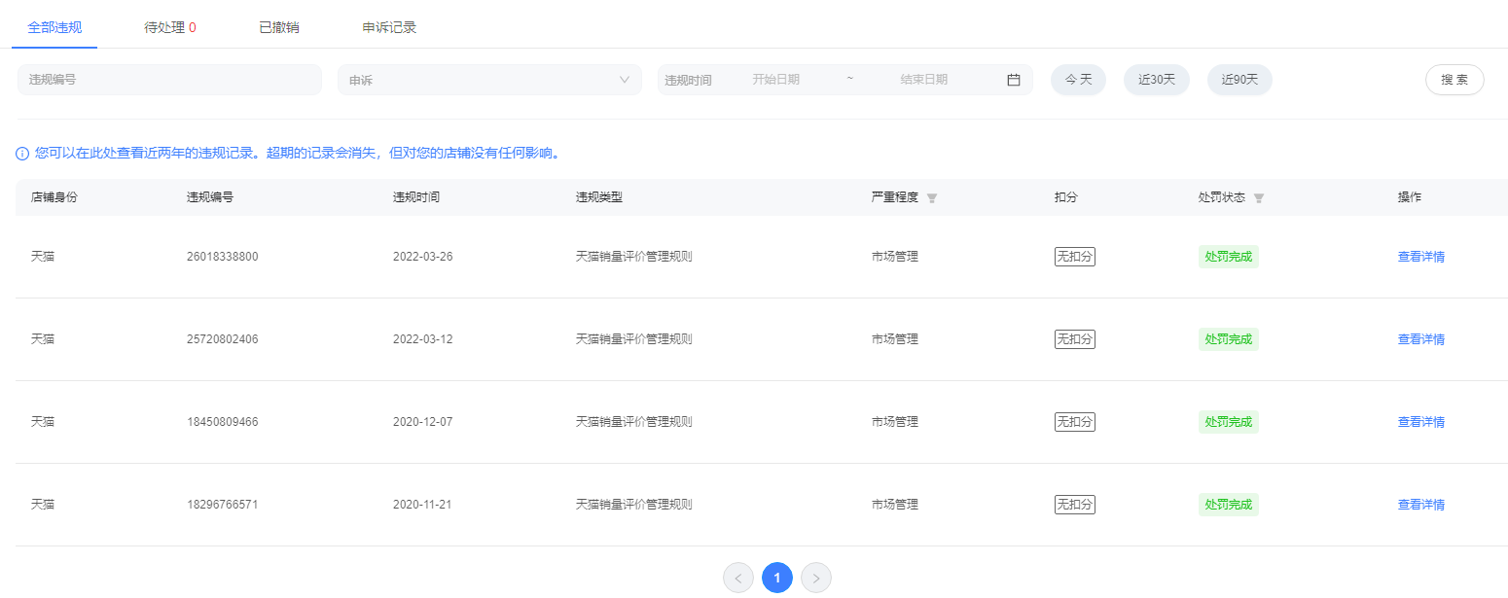Click the info icon before the notice
This screenshot has width=1508, height=598.
coord(22,154)
